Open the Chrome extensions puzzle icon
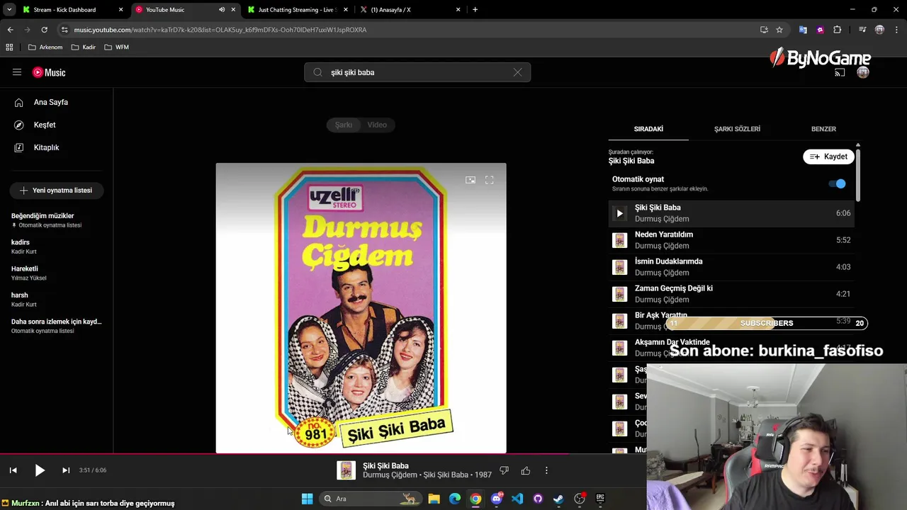 pyautogui.click(x=837, y=30)
